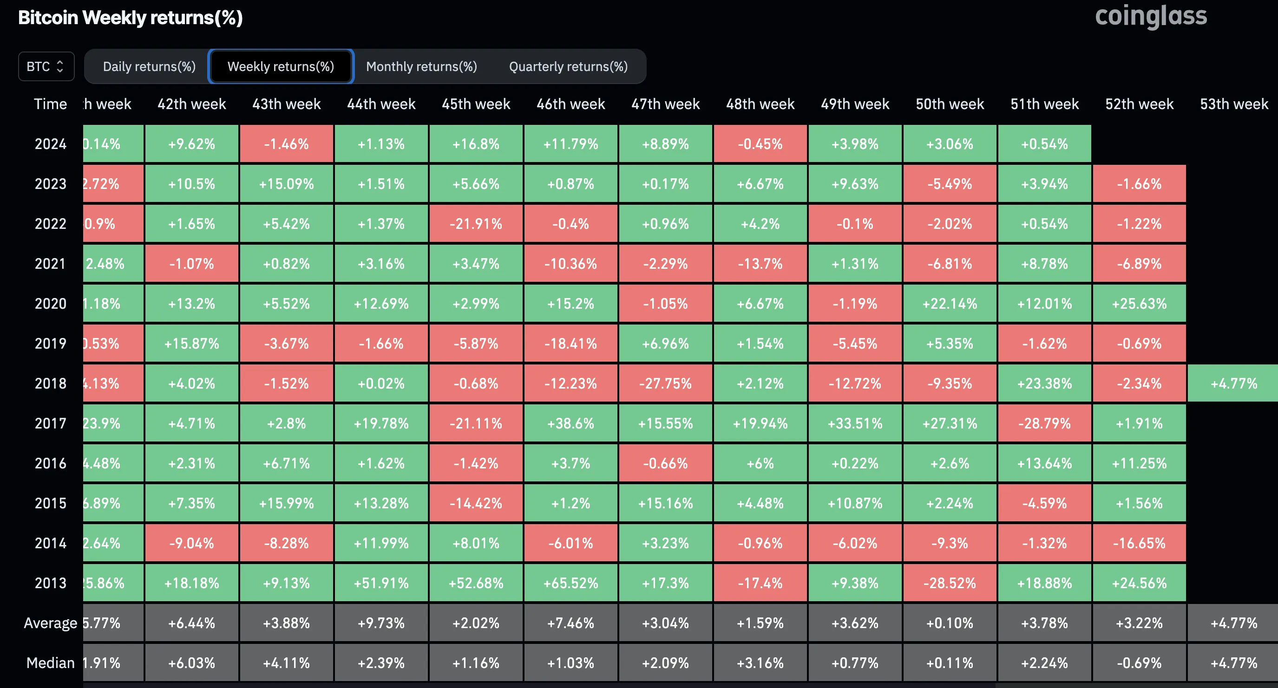
Task: Click the coinglass logo
Action: (x=1151, y=16)
